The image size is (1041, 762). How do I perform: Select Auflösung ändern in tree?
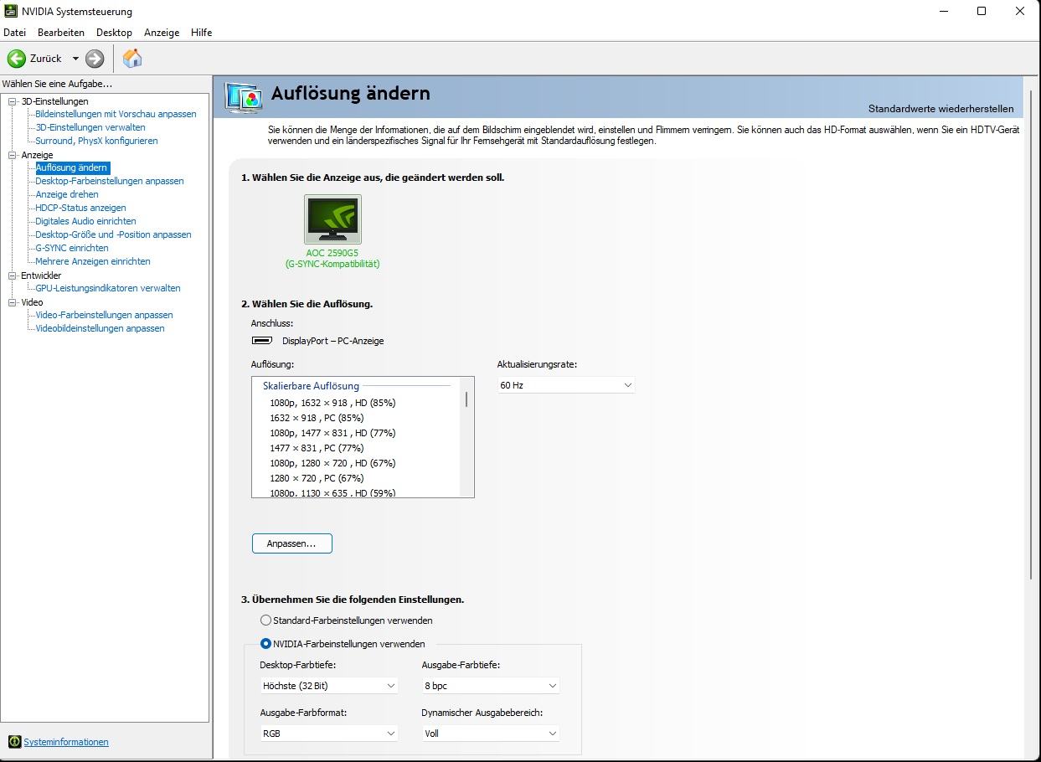click(x=71, y=167)
